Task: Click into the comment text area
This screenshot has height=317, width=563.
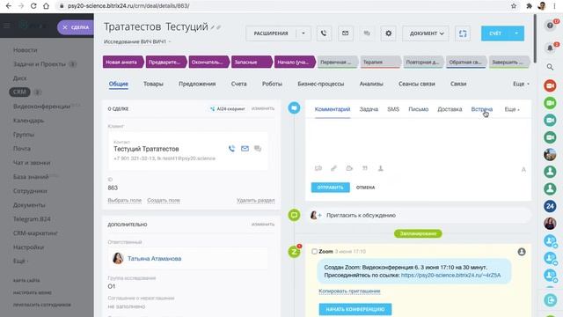Action: pyautogui.click(x=418, y=140)
